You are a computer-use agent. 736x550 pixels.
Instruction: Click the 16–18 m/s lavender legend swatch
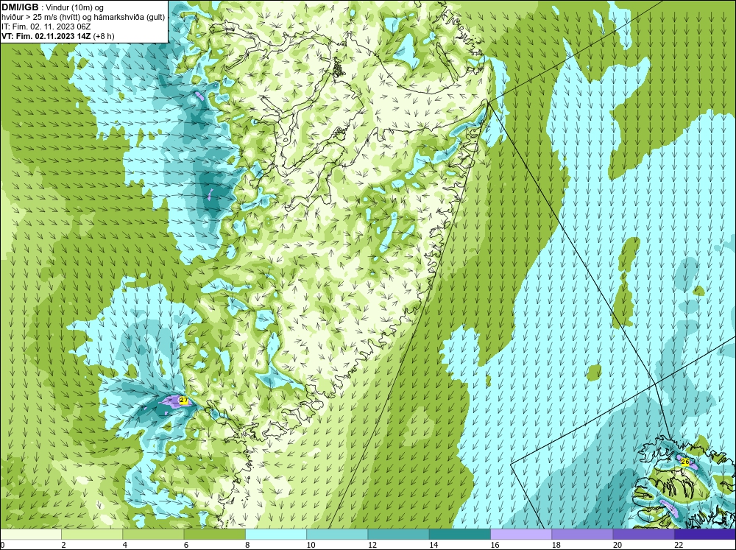click(521, 535)
